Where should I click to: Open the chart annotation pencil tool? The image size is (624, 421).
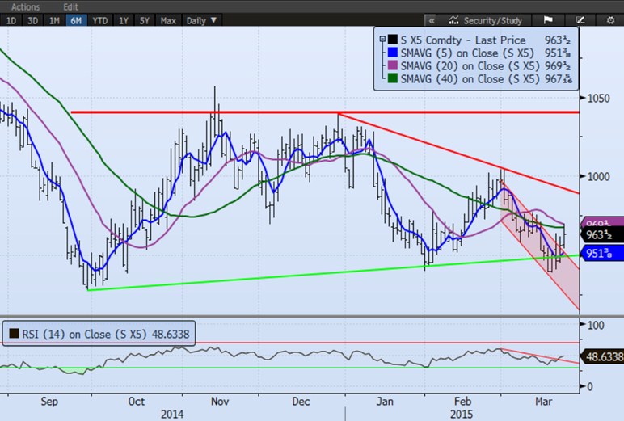tap(579, 19)
